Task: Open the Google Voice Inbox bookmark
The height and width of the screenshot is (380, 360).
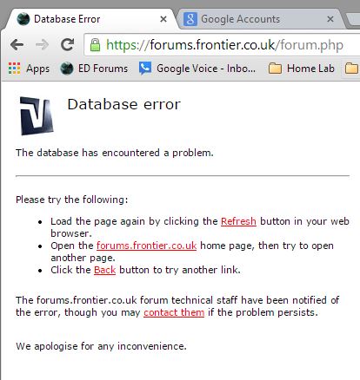Action: (197, 69)
